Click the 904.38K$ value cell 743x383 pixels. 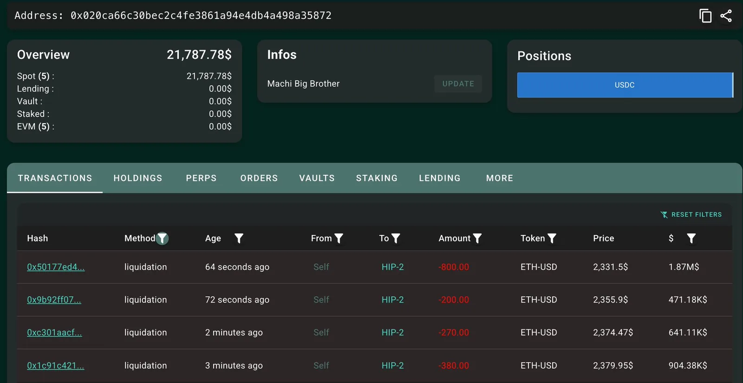coord(688,365)
